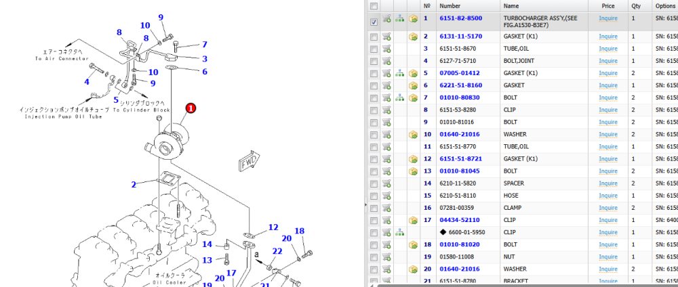Add bolt 01010-81016 to cart

[386, 122]
